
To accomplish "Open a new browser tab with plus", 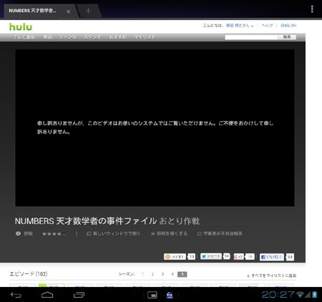I will (88, 11).
